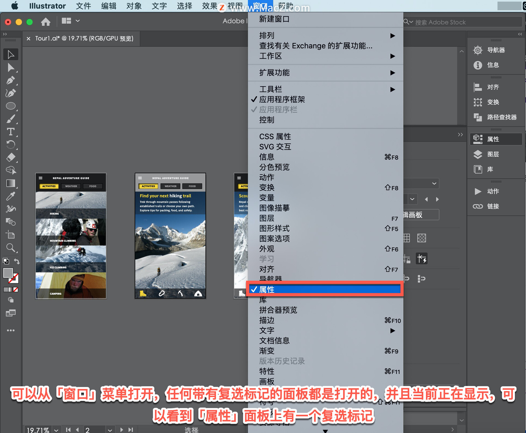Select the Selection tool arrow
526x433 pixels.
tap(11, 54)
